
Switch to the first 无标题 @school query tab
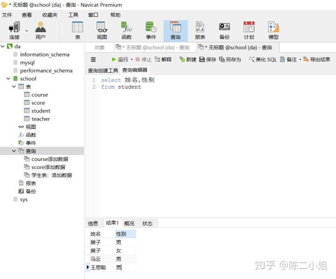pyautogui.click(x=155, y=48)
